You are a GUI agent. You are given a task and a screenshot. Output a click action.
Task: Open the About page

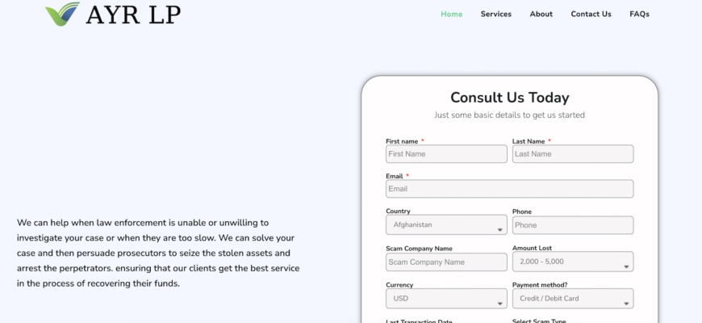tap(541, 14)
